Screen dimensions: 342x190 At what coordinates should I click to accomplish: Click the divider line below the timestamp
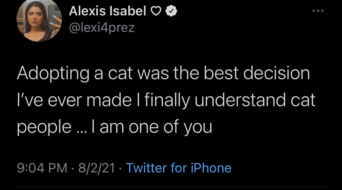click(x=171, y=188)
